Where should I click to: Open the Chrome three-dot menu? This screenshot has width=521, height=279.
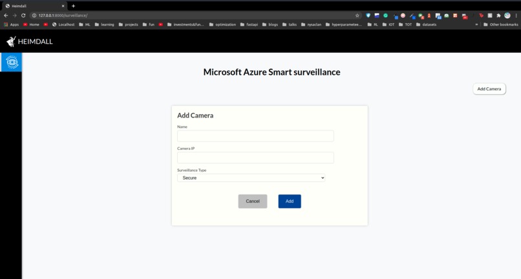516,15
